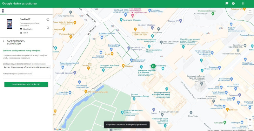The width and height of the screenshot is (254, 131).
Task: Select the Стокманн store marker
Action: click(150, 10)
